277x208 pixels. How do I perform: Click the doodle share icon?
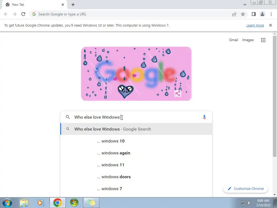178,93
